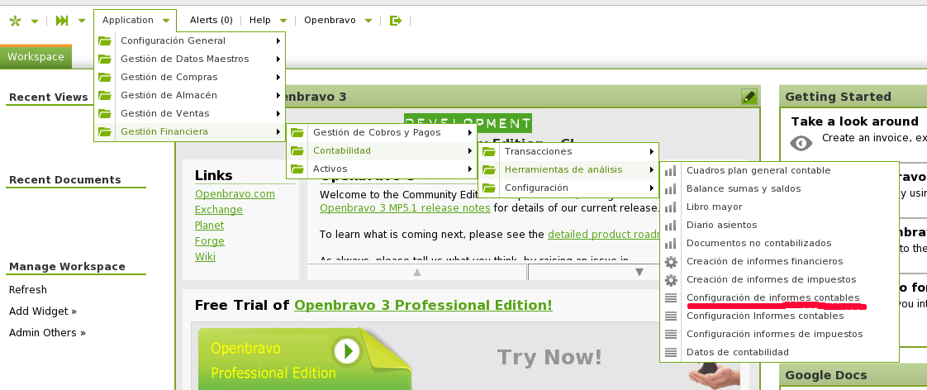Click the Google Docs widget header
Image resolution: width=927 pixels, height=390 pixels.
pos(853,375)
